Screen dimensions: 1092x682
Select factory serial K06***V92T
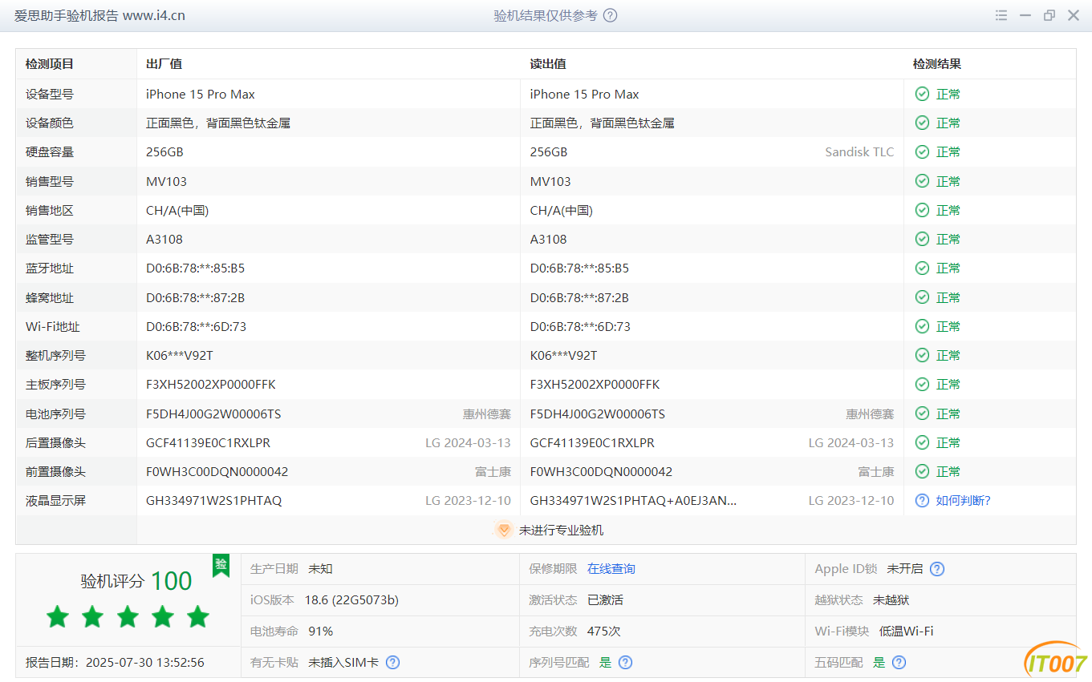tap(180, 356)
